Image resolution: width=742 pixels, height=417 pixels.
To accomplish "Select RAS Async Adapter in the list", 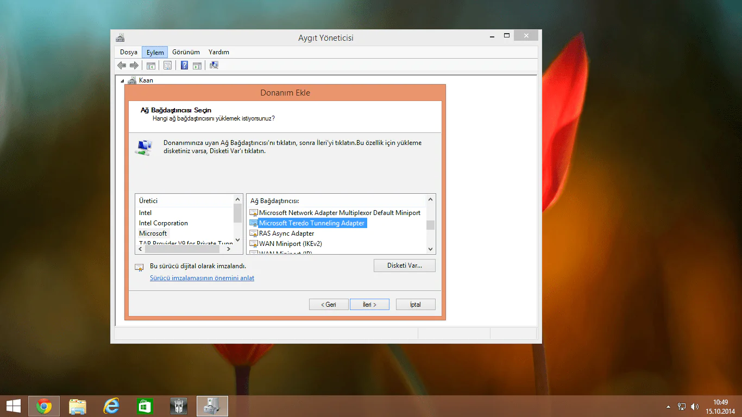I will (286, 233).
